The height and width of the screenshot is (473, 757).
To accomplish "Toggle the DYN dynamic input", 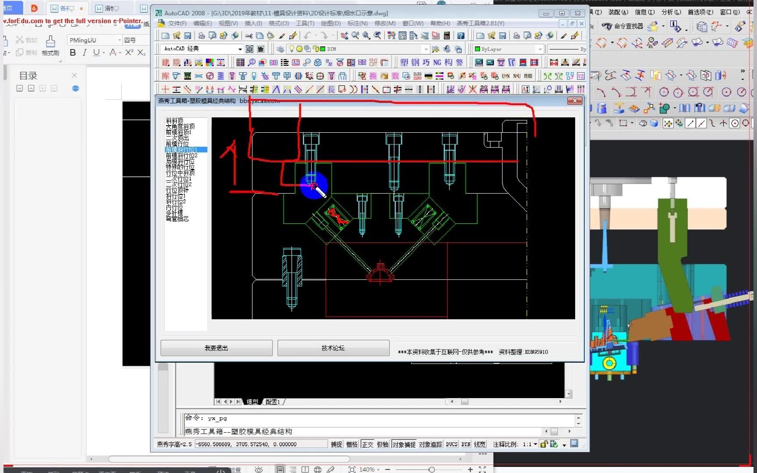I will coord(466,444).
